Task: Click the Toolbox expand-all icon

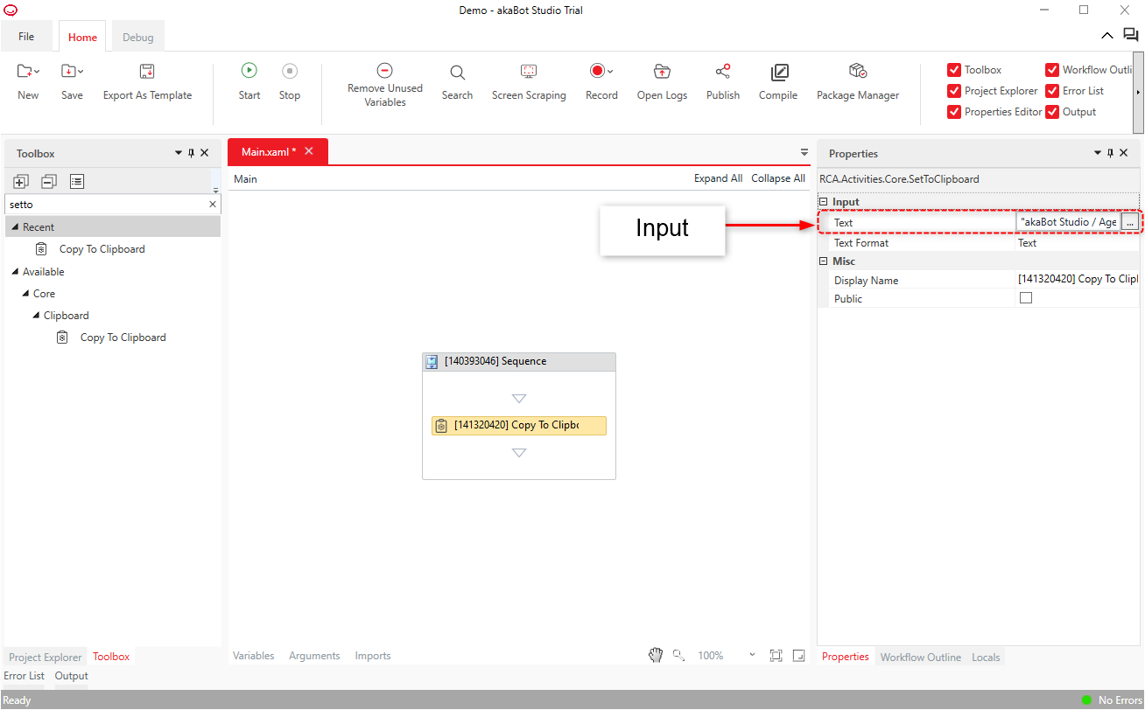Action: (x=21, y=182)
